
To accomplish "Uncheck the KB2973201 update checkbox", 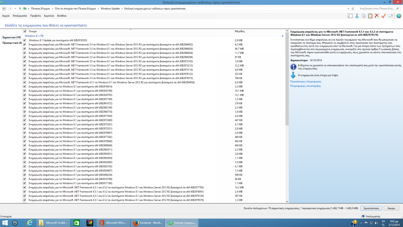I will tap(25, 124).
